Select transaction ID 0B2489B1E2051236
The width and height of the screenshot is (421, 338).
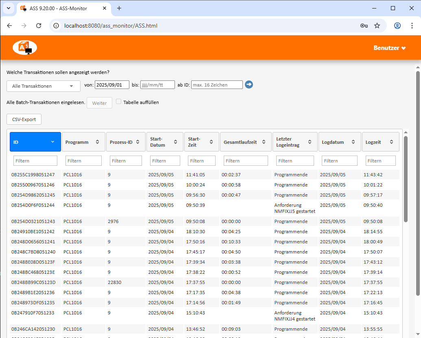33,292
